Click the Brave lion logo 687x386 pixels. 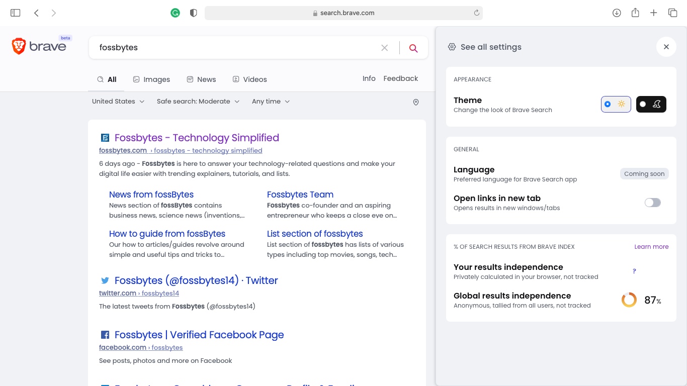19,47
